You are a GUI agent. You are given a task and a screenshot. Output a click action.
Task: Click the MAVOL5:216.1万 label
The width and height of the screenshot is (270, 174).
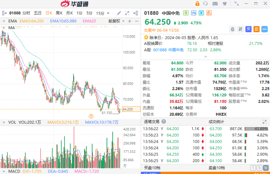(63, 122)
